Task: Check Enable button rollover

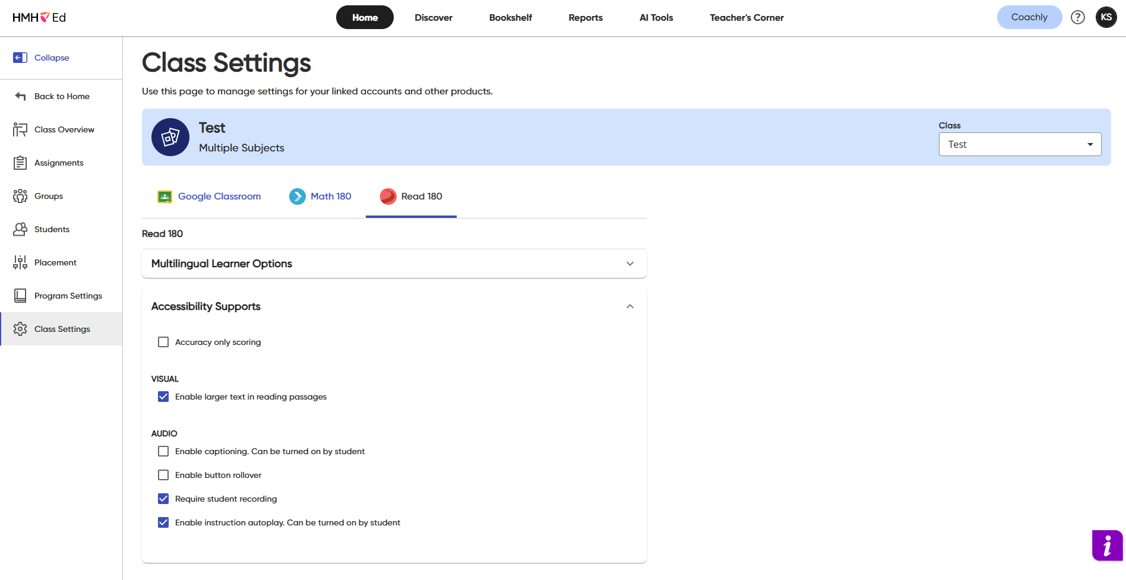Action: coord(163,475)
